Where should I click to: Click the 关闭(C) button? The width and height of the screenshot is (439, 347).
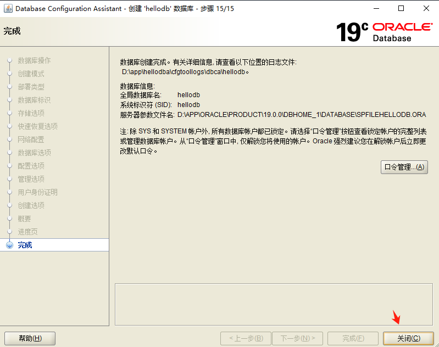(408, 338)
